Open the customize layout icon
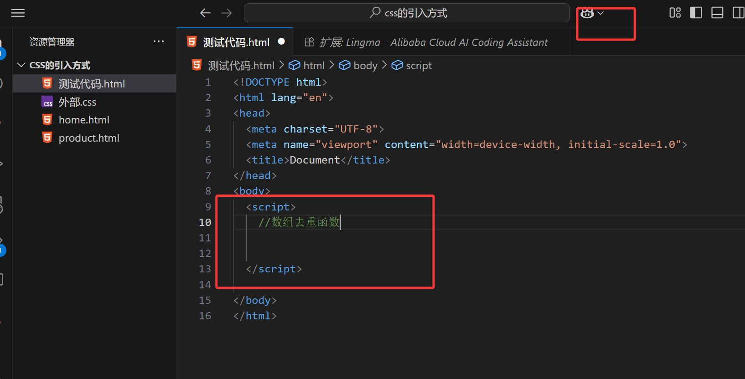 [675, 13]
